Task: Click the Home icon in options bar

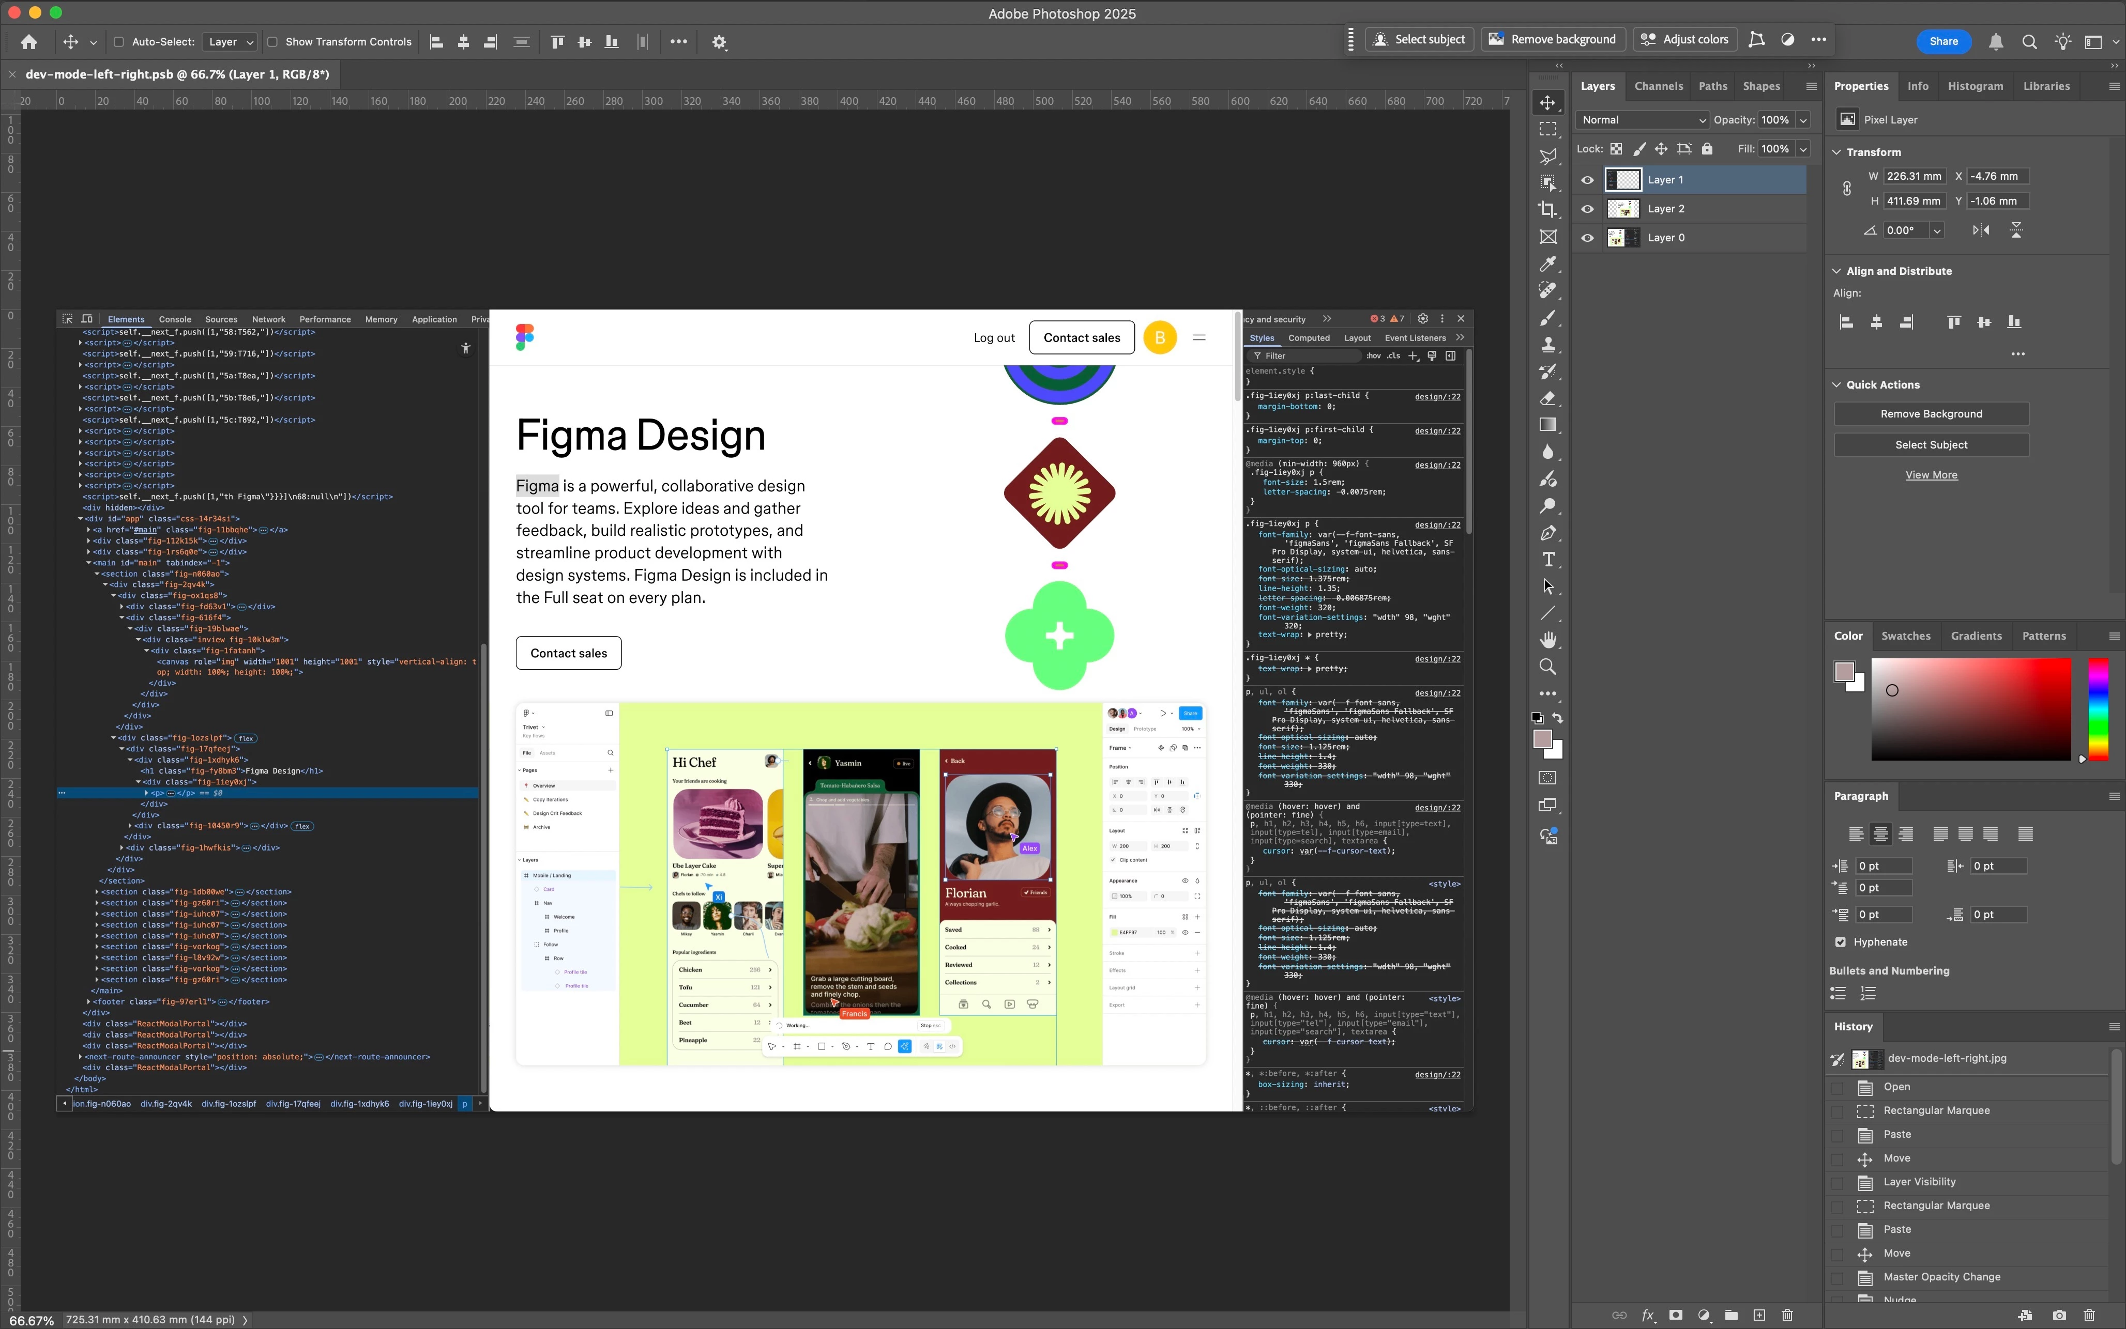Action: pyautogui.click(x=29, y=41)
